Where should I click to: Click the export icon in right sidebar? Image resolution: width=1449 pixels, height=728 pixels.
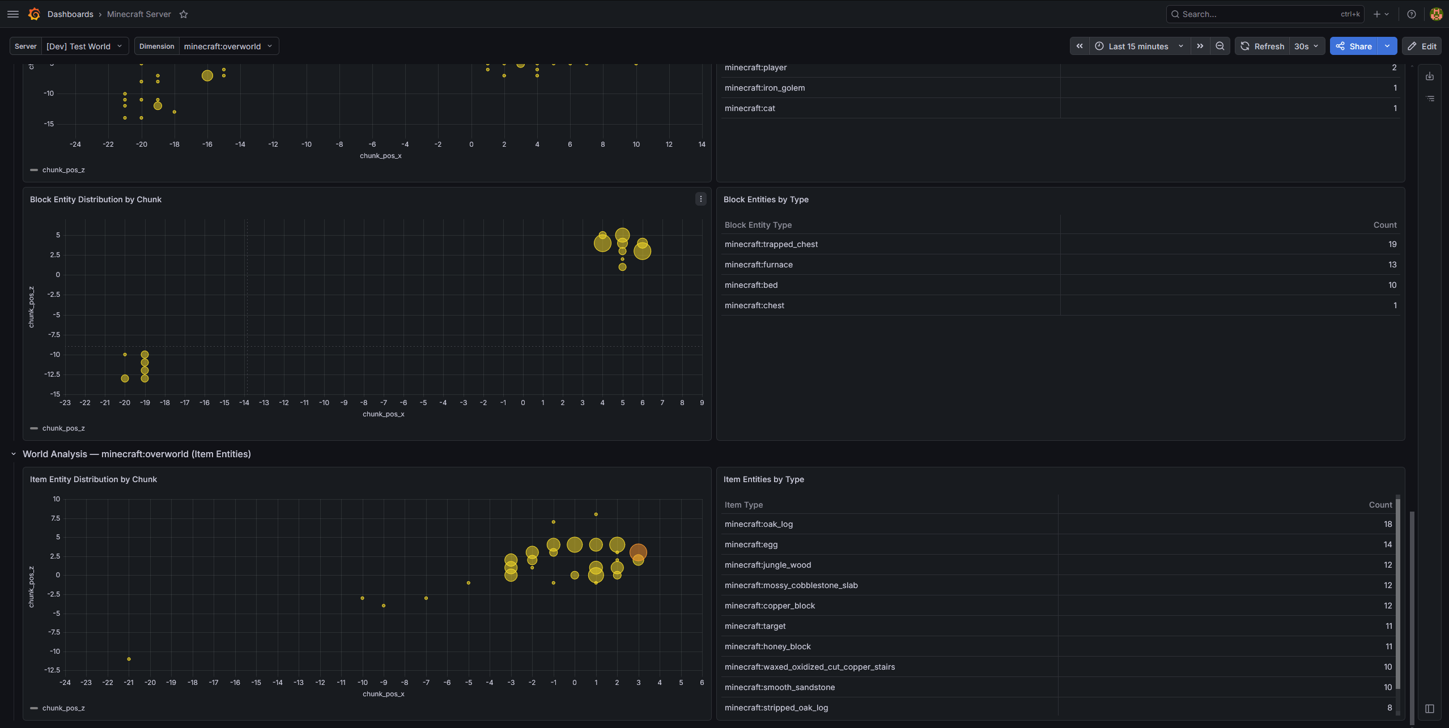(x=1430, y=76)
